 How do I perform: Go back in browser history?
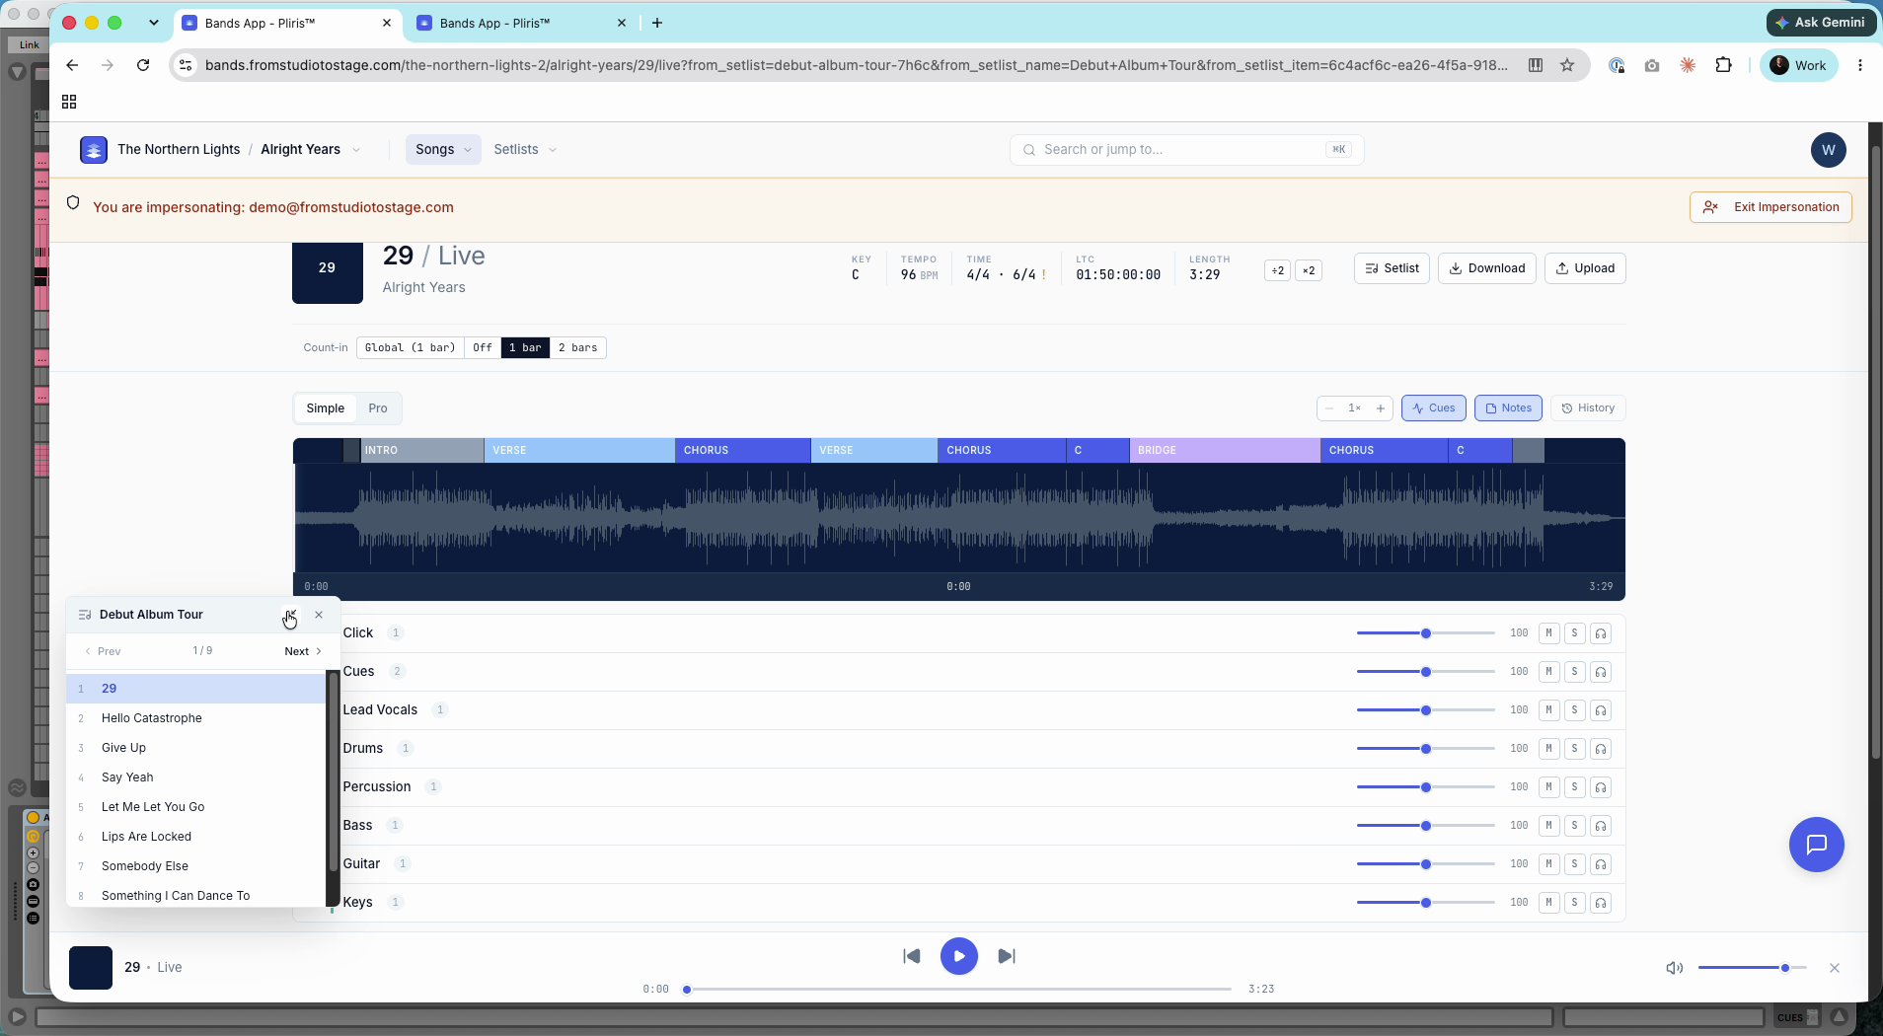(x=72, y=65)
